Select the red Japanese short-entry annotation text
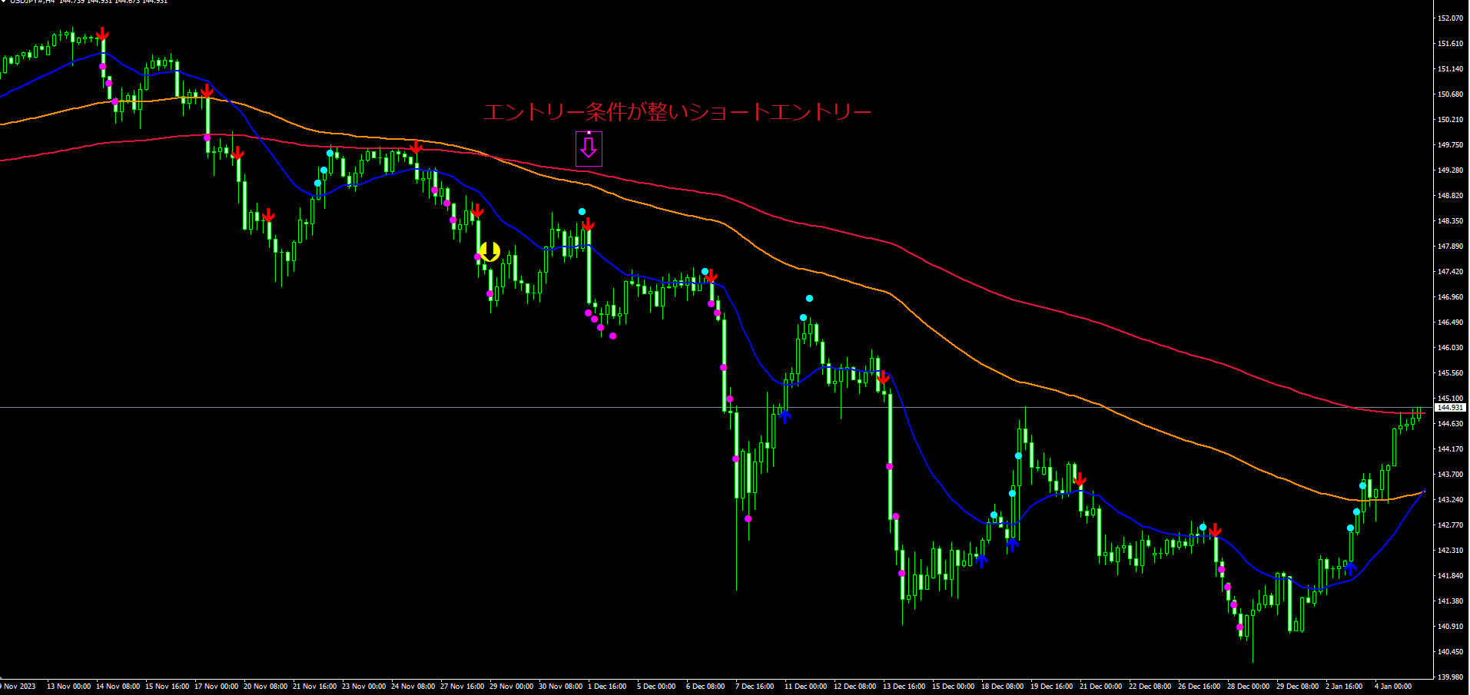1470x695 pixels. 677,112
